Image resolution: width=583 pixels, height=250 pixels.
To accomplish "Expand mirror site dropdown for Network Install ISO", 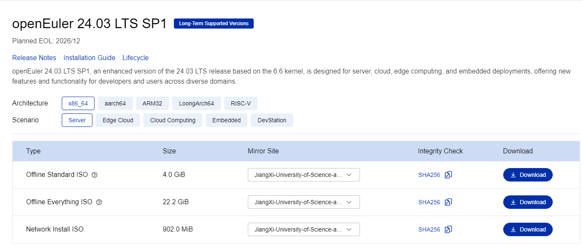I will [304, 229].
